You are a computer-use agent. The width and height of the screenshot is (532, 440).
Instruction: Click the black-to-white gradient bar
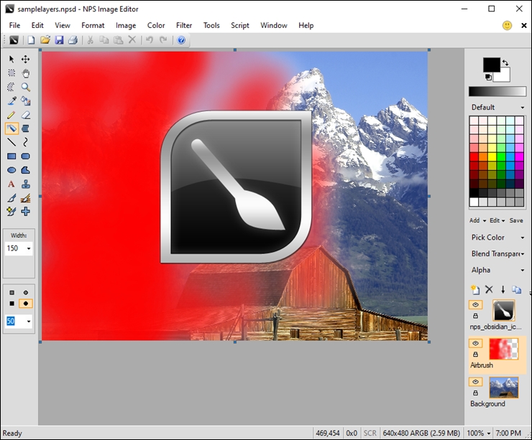[497, 91]
